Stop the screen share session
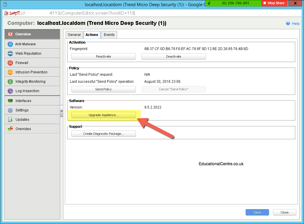 (274, 3)
